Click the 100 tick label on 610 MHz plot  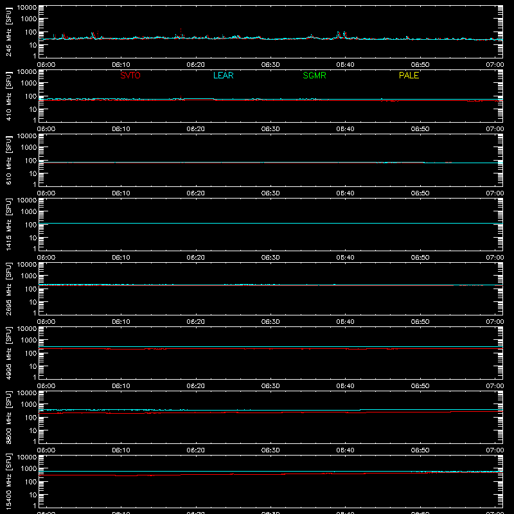[31, 161]
